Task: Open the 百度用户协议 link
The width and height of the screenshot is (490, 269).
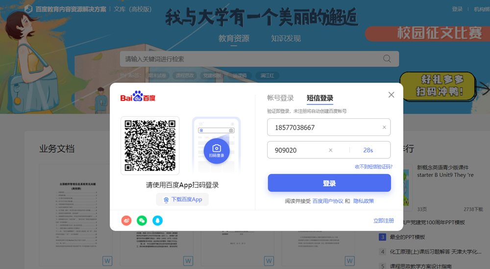Action: tap(328, 201)
